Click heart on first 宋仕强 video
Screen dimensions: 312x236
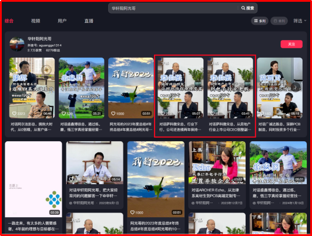click(163, 114)
